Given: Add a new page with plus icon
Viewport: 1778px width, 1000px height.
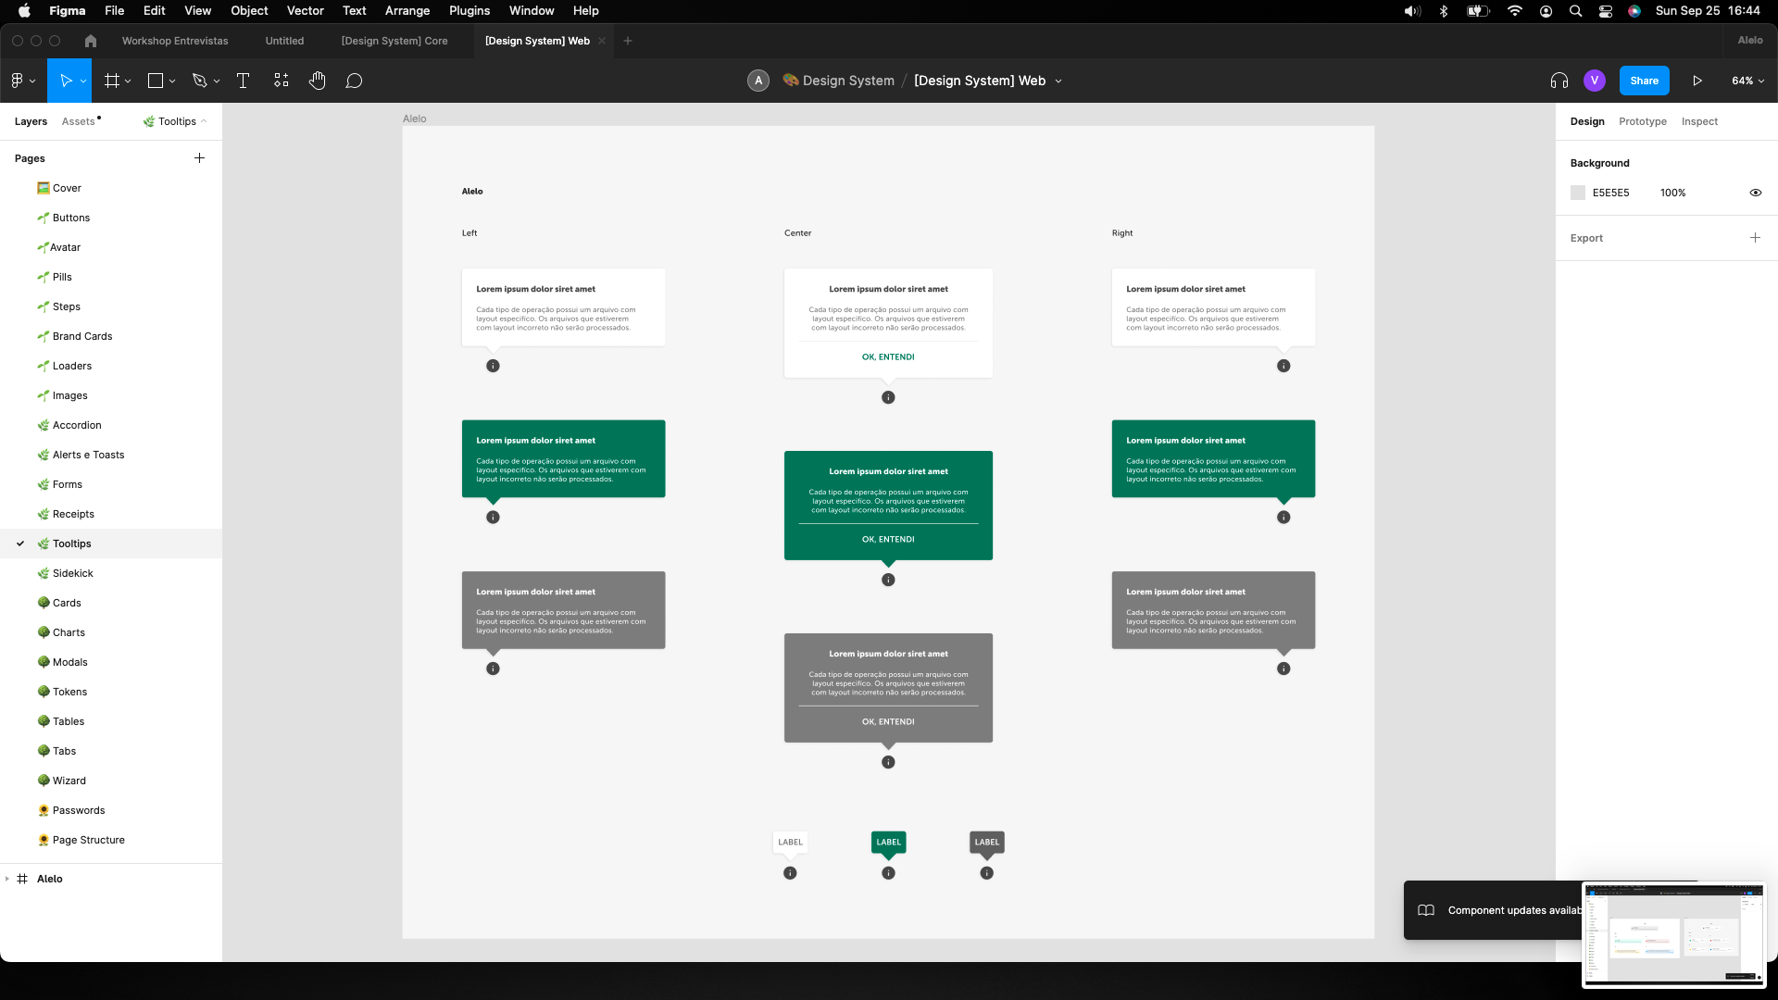Looking at the screenshot, I should 199,158.
